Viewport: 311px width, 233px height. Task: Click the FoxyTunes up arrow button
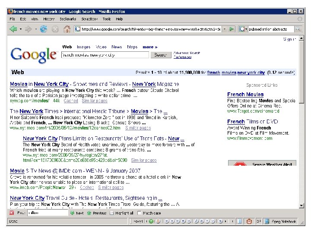point(207,221)
